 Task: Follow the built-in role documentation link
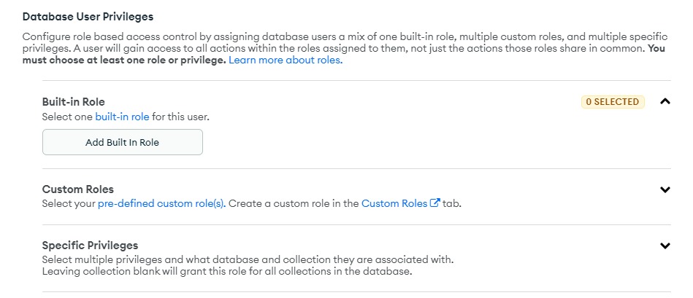(122, 117)
